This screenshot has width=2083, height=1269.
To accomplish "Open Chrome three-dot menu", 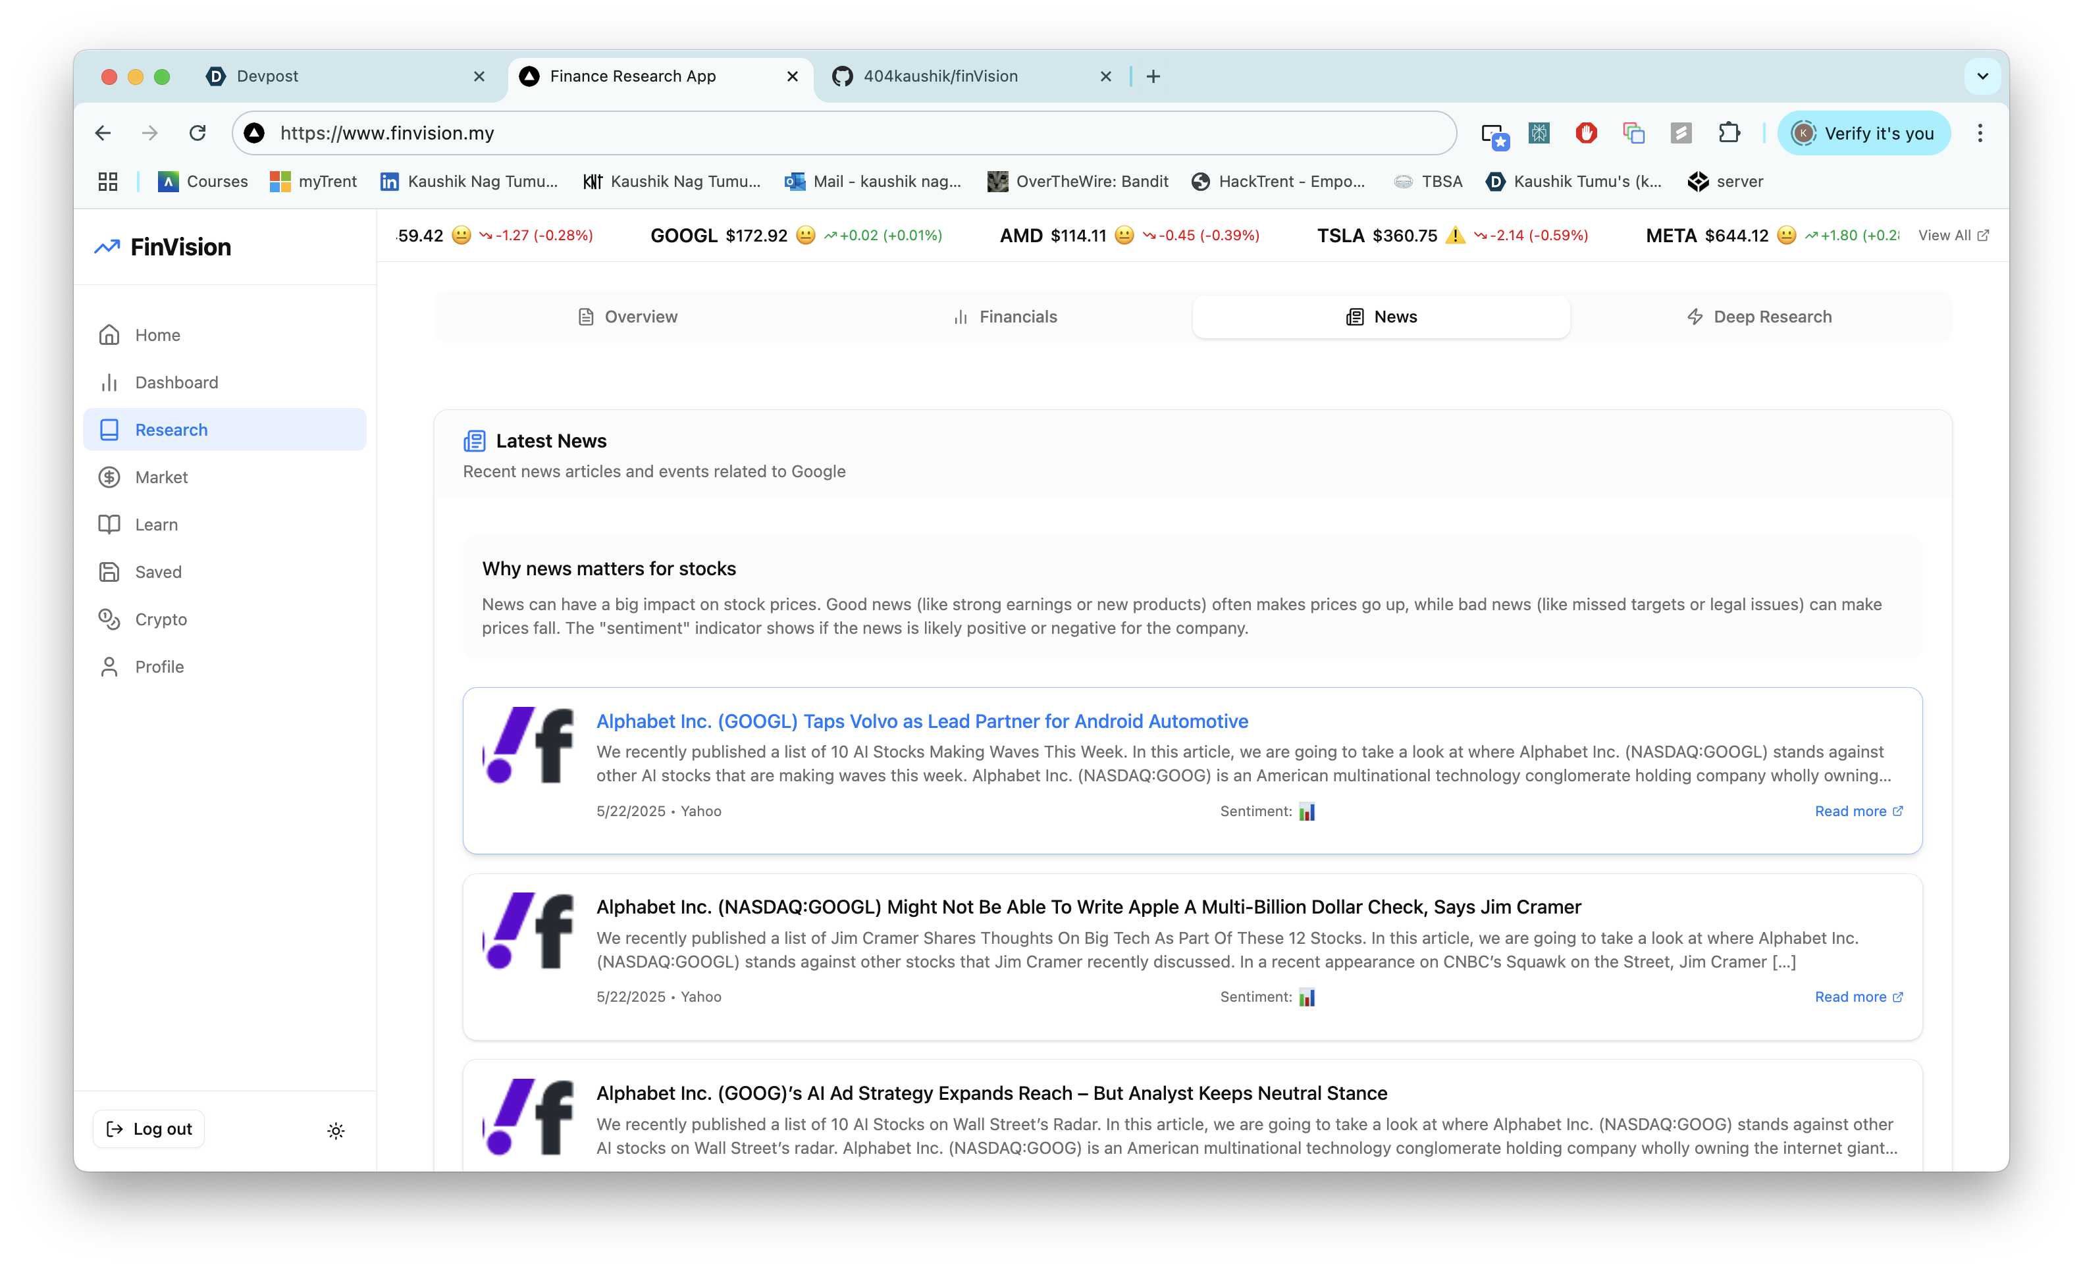I will 1979,133.
